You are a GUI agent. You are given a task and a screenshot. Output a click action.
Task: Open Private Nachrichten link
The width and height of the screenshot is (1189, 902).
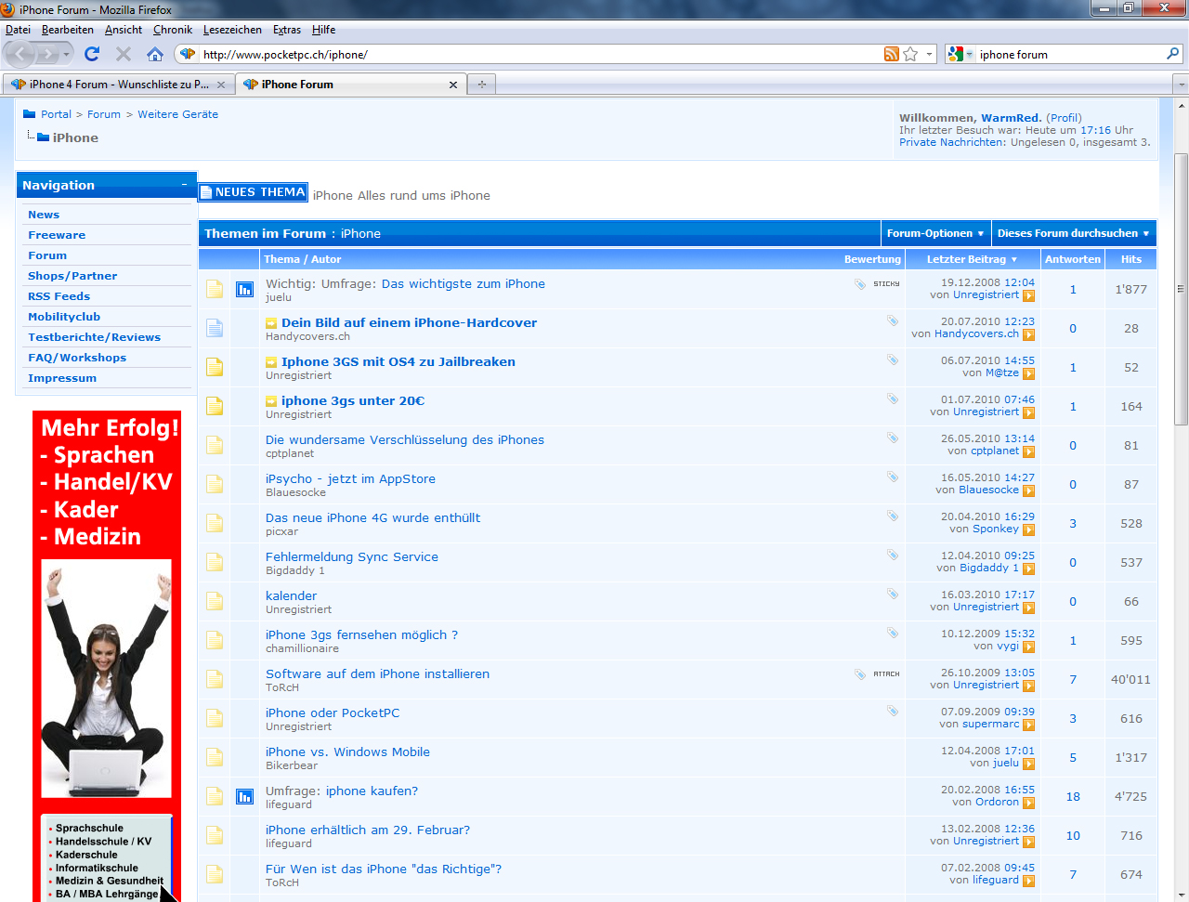[951, 142]
